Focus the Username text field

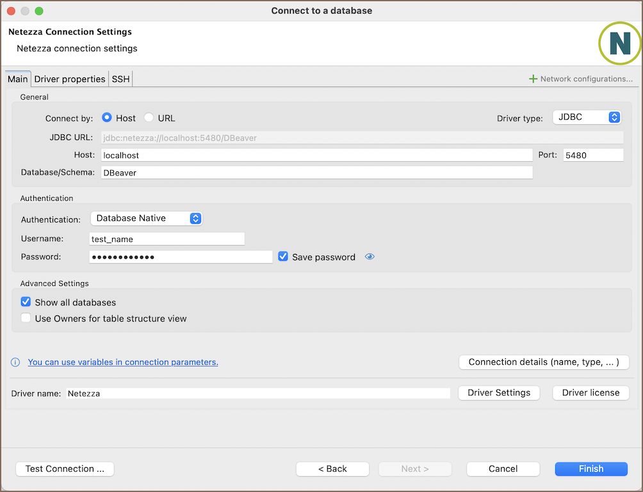(167, 239)
